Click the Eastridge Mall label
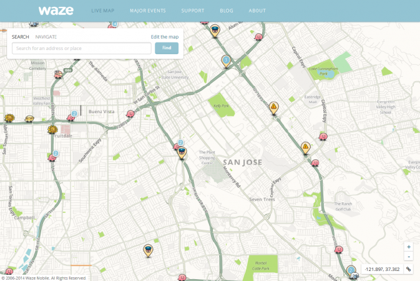 click(313, 99)
